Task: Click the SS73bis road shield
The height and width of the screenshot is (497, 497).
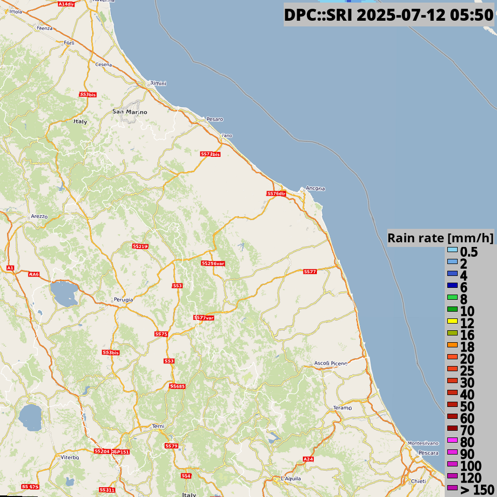Action: pos(210,154)
